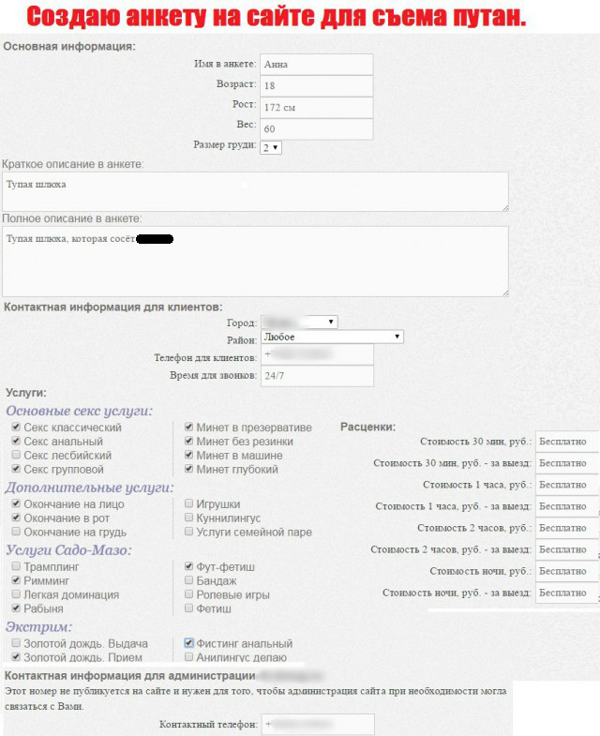Toggle the "Минет в машине" checkbox
This screenshot has width=600, height=736.
(188, 455)
